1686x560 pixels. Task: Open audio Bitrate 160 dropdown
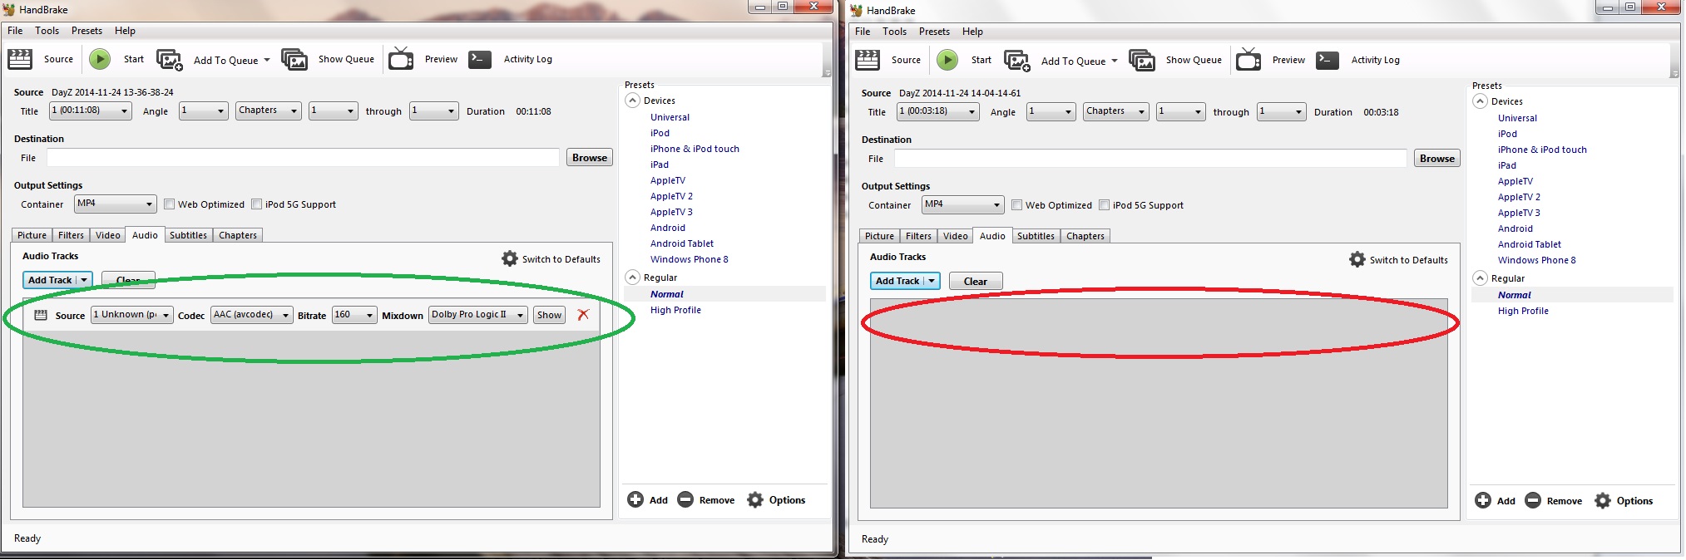[x=354, y=315]
